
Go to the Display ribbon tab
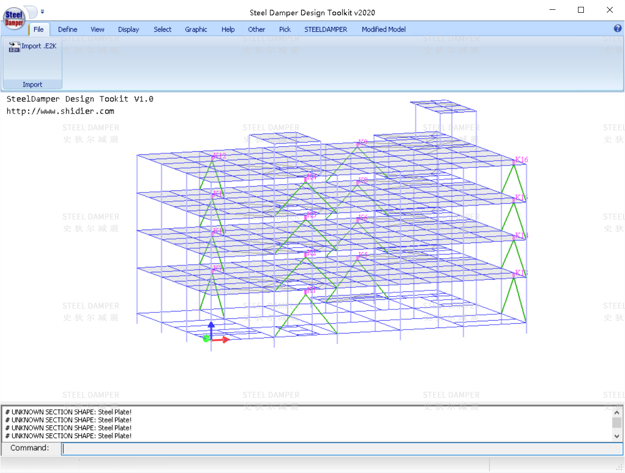point(128,29)
